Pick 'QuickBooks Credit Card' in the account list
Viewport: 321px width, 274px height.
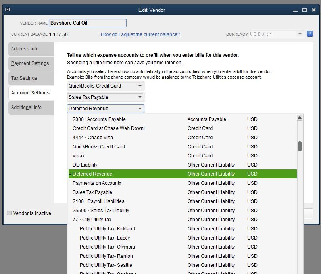tap(183, 146)
